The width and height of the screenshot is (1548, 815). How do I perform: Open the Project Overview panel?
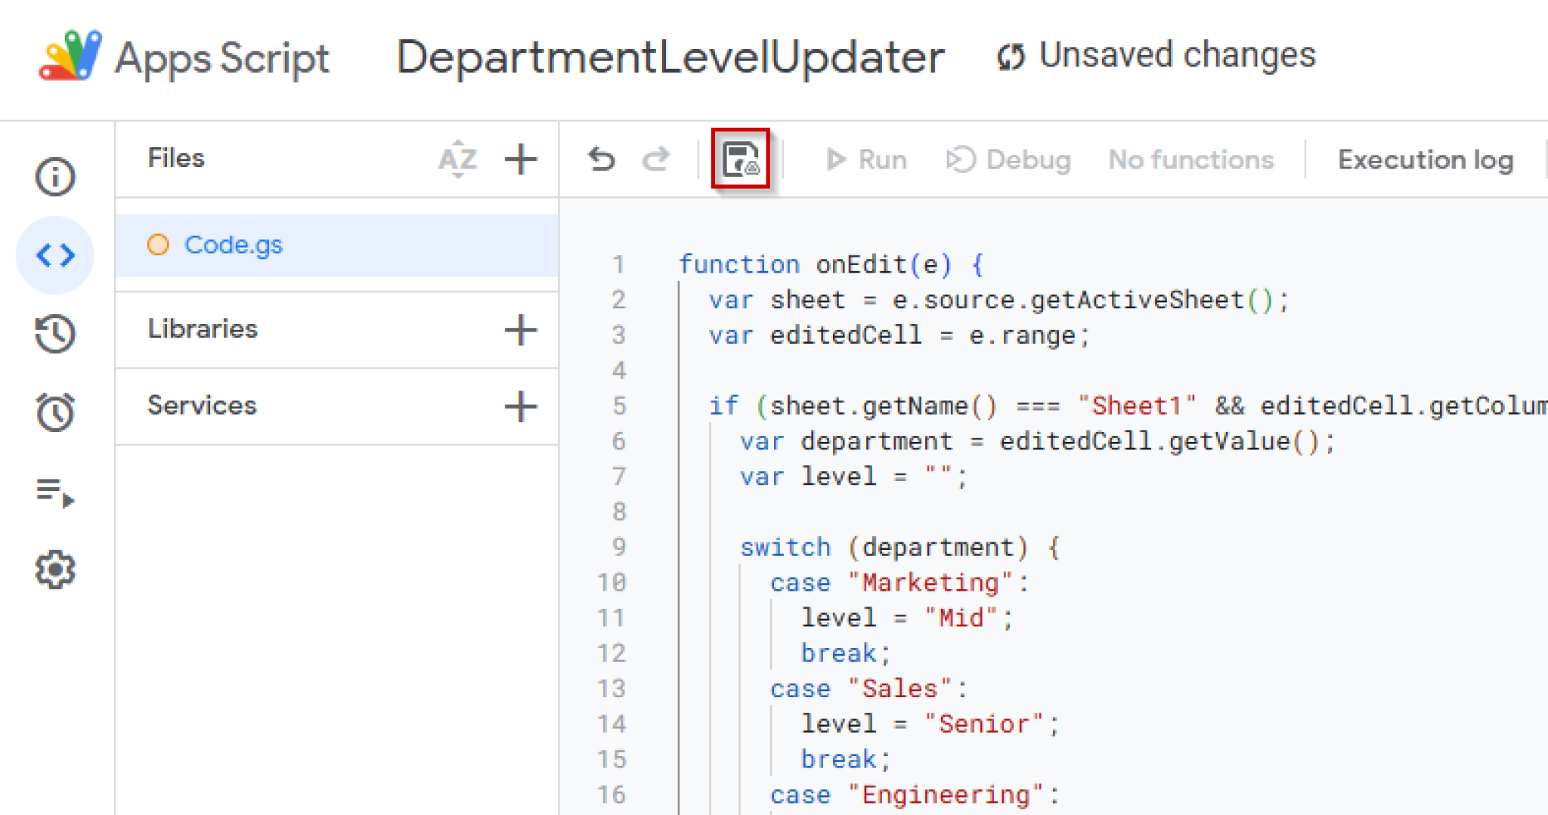[x=54, y=175]
